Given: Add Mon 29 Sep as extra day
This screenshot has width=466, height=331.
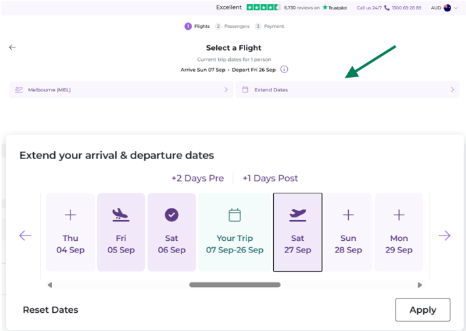Looking at the screenshot, I should click(x=399, y=232).
